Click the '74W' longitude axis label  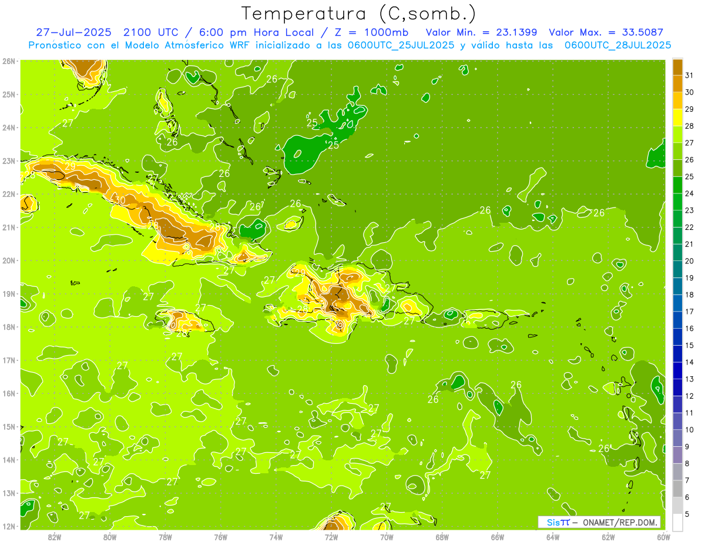point(276,537)
